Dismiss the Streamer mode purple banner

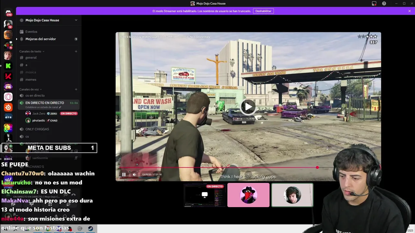(x=409, y=11)
